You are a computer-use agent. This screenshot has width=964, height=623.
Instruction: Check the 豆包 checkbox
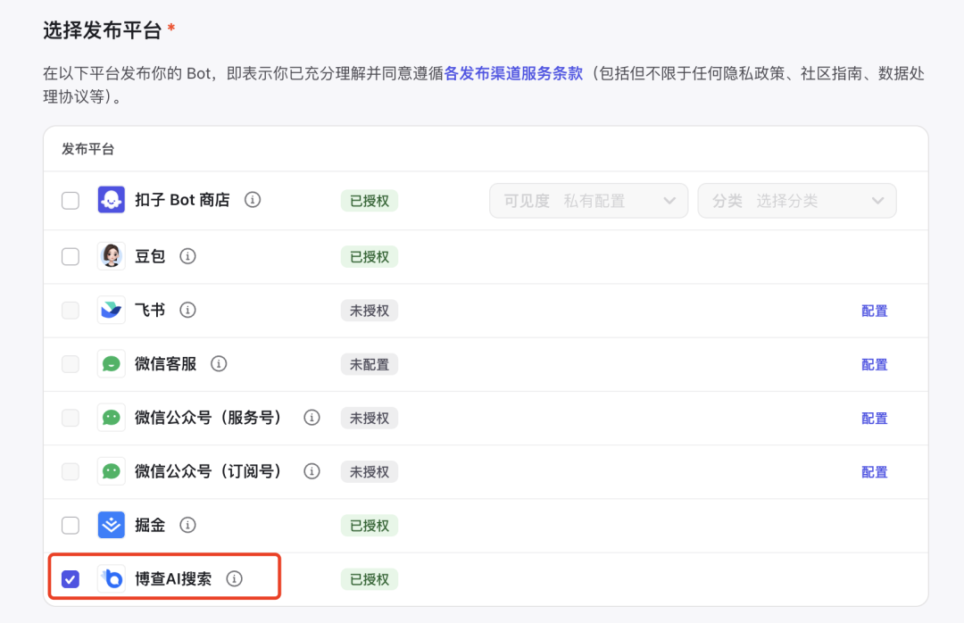[71, 256]
